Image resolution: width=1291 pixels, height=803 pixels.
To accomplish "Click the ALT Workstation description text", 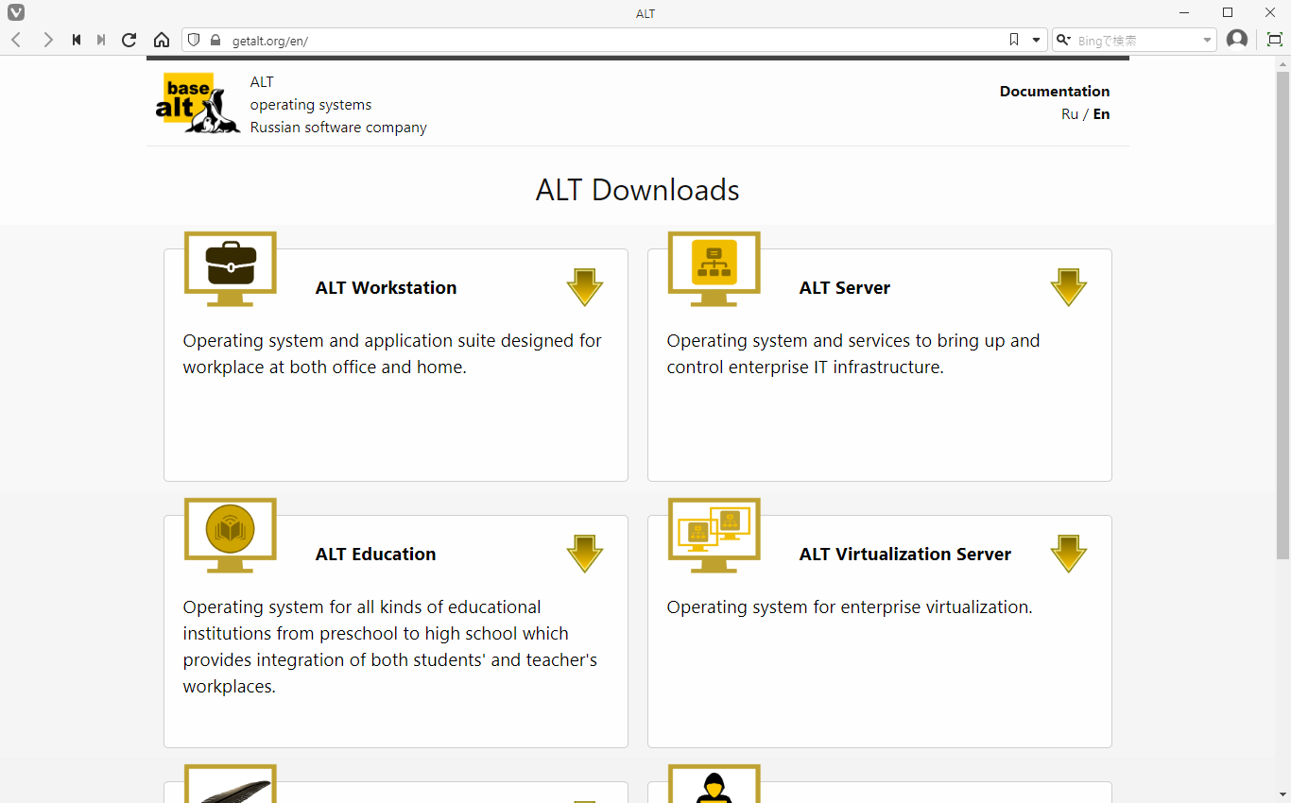I will click(x=392, y=354).
